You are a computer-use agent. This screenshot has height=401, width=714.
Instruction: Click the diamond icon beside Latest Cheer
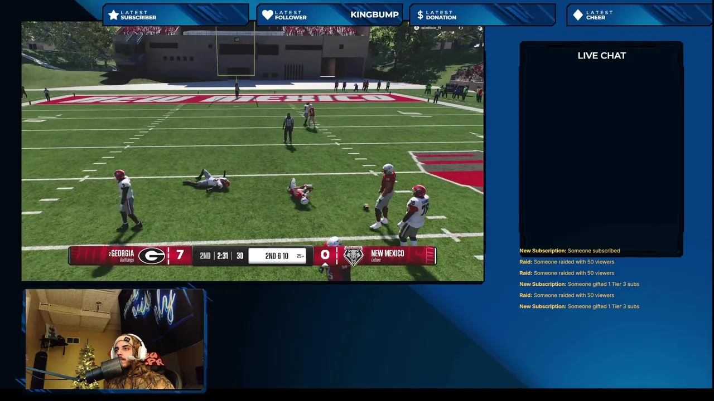click(x=578, y=15)
